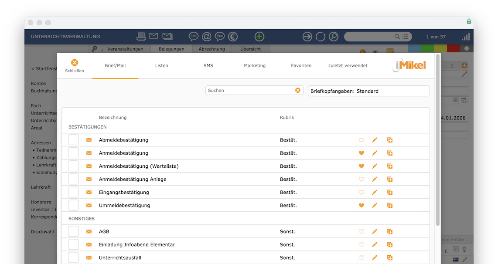This screenshot has height=264, width=498.
Task: Switch to the Listen tab
Action: point(162,66)
